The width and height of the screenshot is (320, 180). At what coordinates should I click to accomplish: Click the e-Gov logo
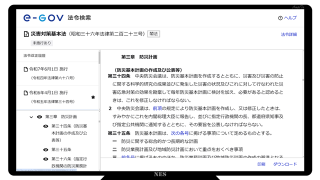click(x=43, y=18)
